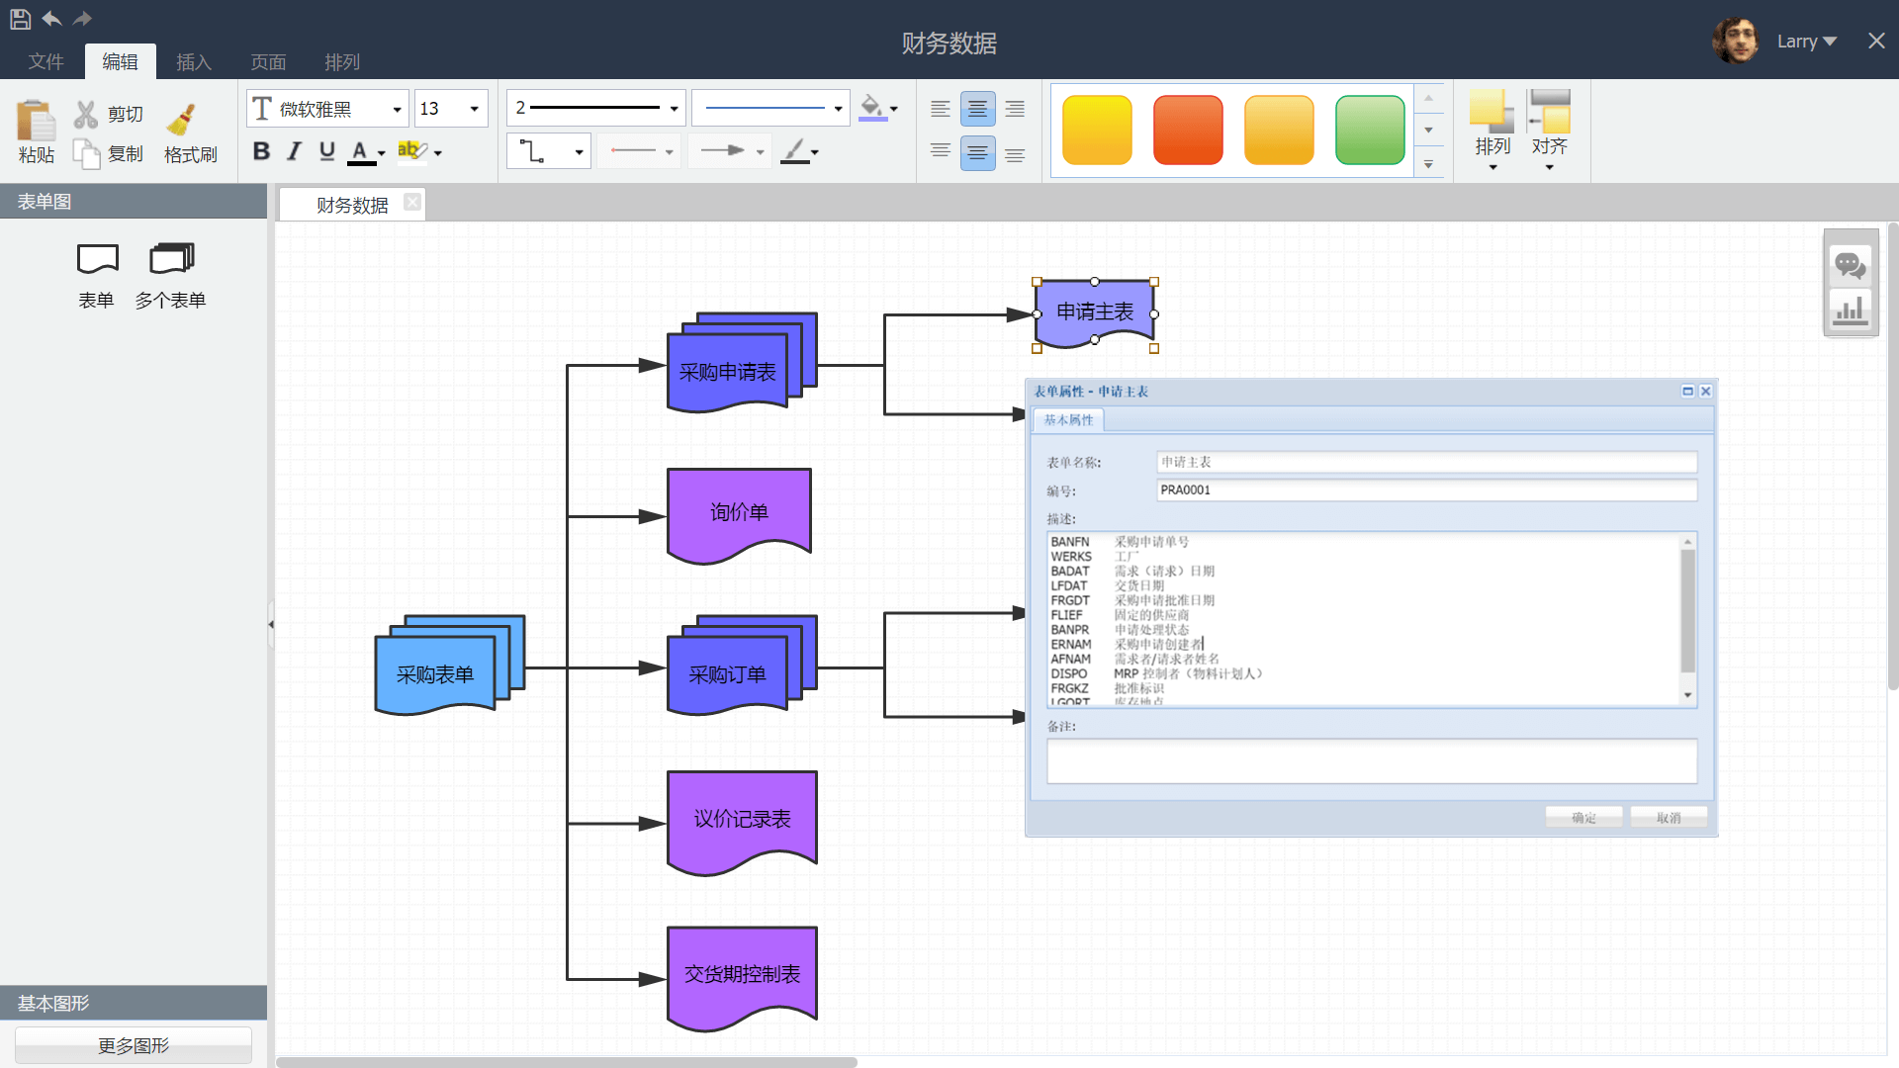Screen dimensions: 1899x1068
Task: Open the font name dropdown (微软雅黑)
Action: pyautogui.click(x=397, y=109)
